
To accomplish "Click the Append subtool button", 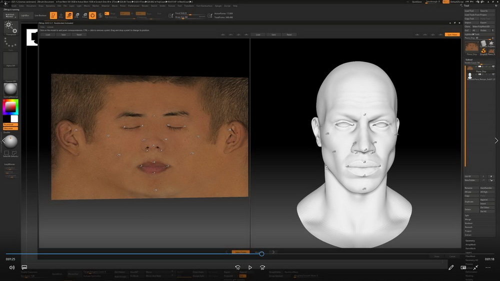I will 487,200.
